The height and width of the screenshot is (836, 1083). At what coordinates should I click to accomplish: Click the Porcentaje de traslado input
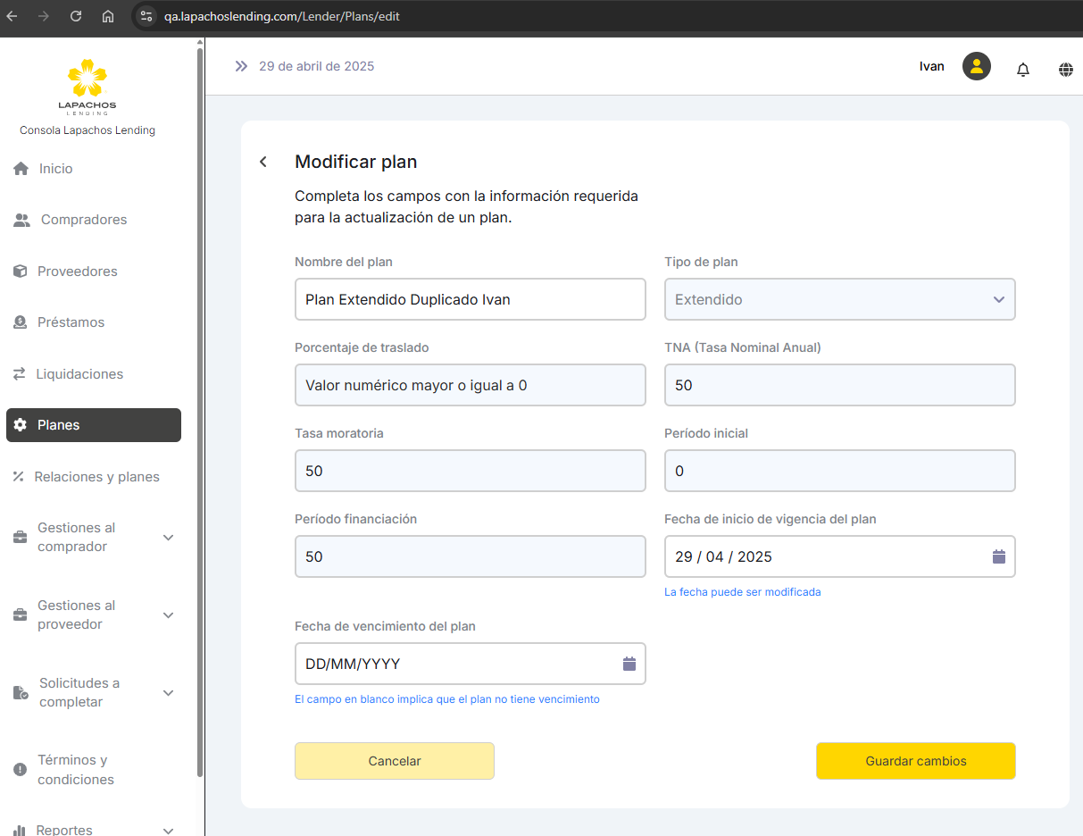pyautogui.click(x=470, y=385)
